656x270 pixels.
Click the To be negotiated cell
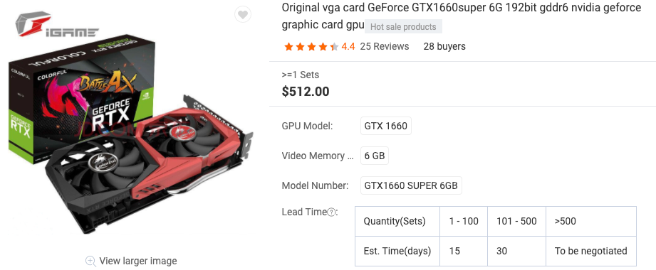pyautogui.click(x=590, y=252)
